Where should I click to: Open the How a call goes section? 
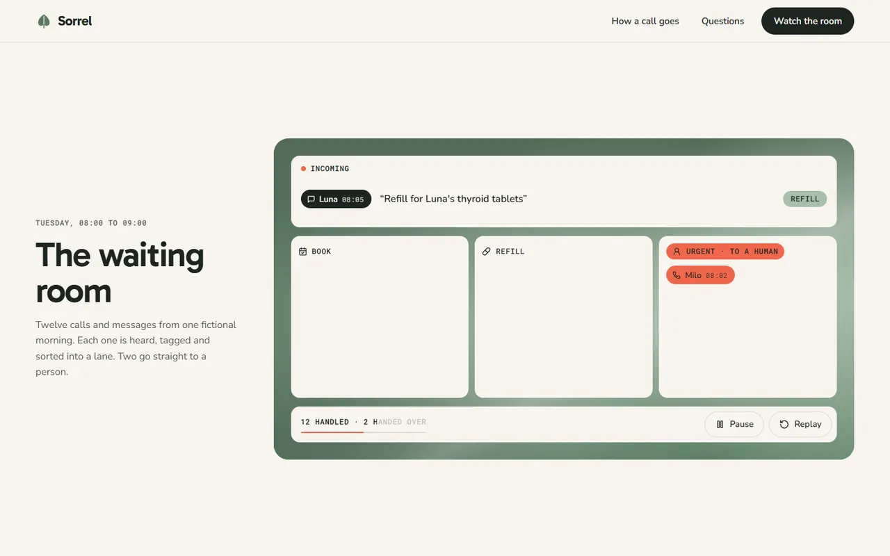pos(645,21)
